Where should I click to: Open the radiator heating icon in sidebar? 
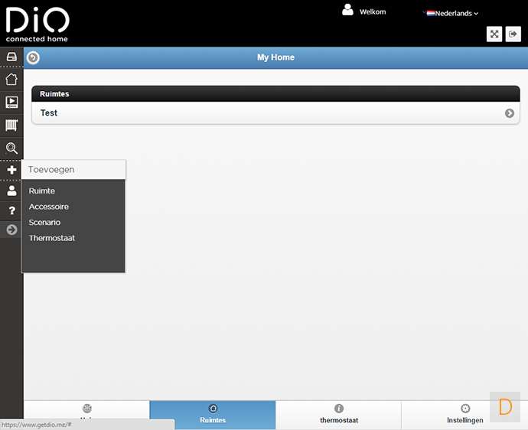(x=11, y=125)
